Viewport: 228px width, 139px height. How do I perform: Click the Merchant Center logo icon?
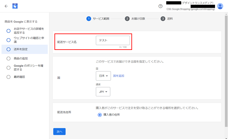(x=15, y=6)
